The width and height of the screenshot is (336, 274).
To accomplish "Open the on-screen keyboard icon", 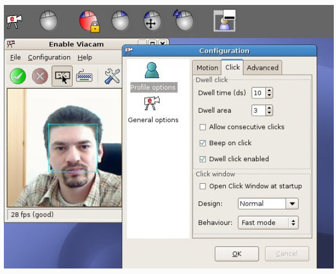I will click(x=84, y=78).
